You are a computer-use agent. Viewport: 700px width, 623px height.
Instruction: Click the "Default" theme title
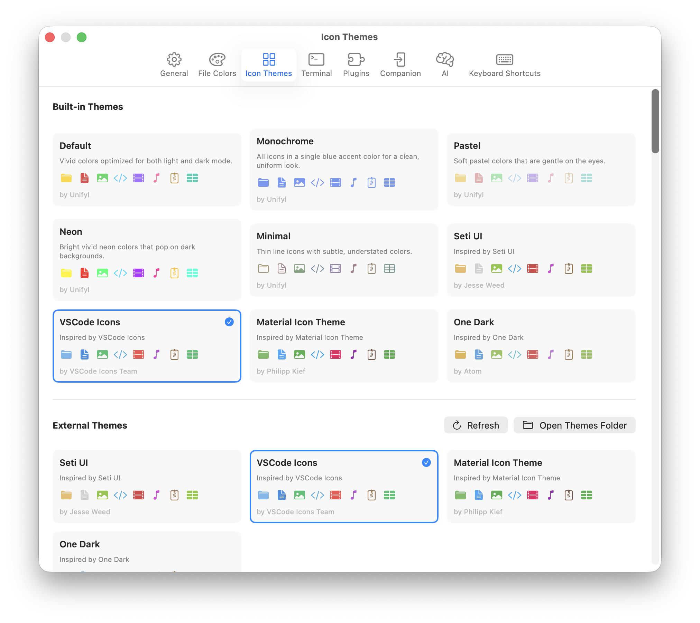pyautogui.click(x=75, y=146)
